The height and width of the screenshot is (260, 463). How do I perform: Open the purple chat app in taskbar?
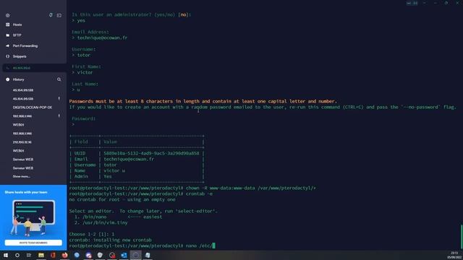[x=88, y=255]
